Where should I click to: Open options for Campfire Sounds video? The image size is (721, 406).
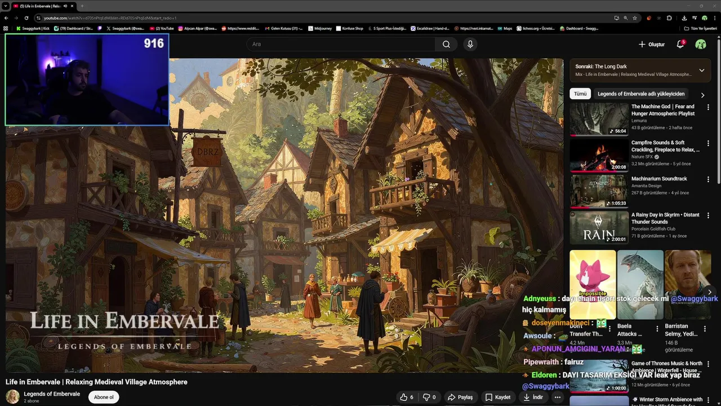pyautogui.click(x=708, y=143)
